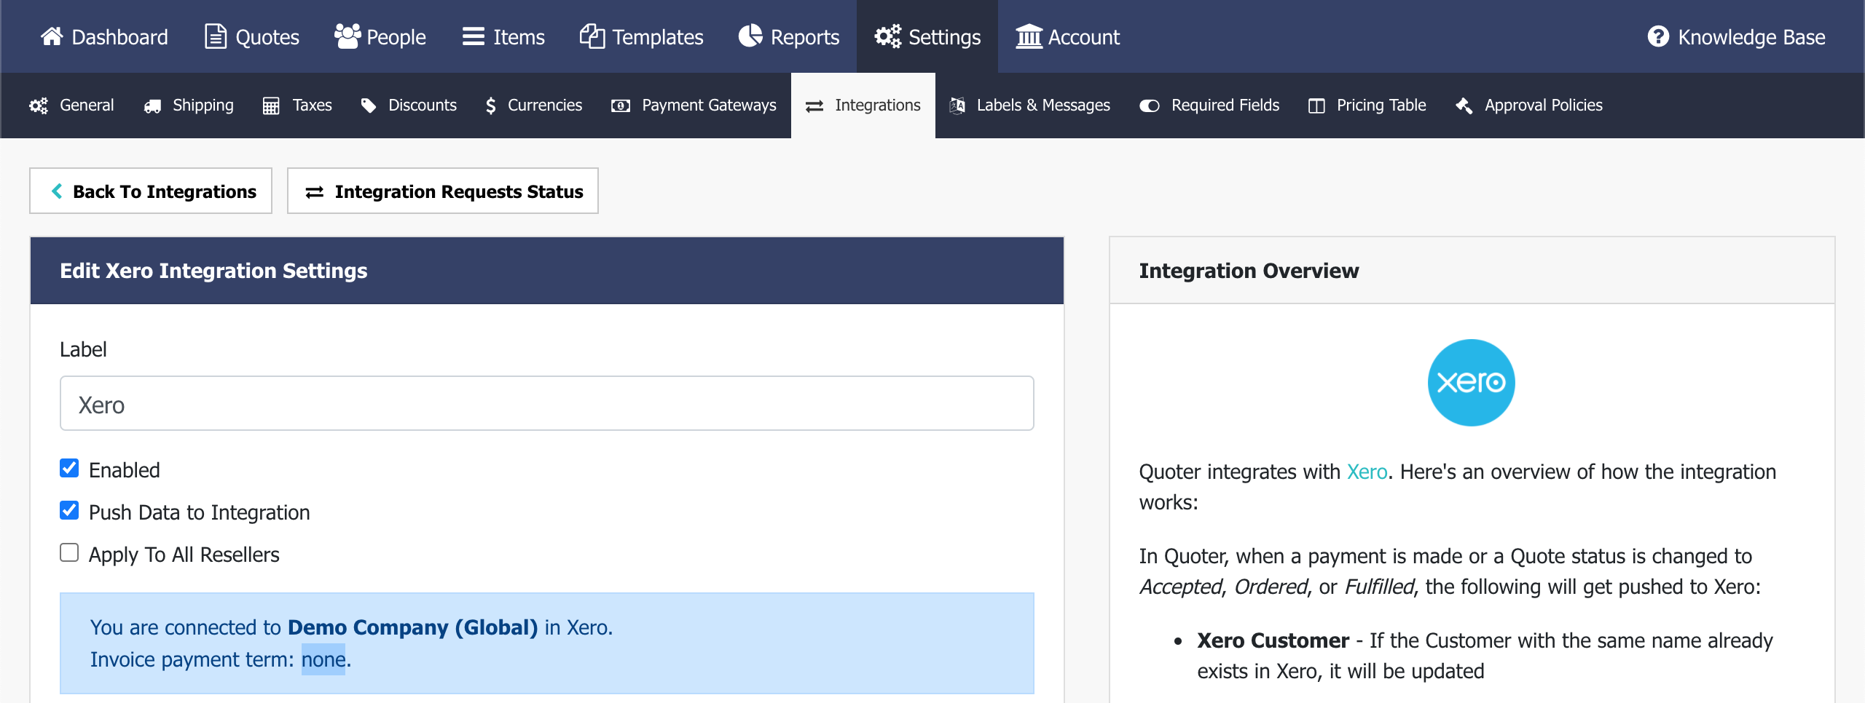This screenshot has height=703, width=1865.
Task: Click the Shipping truck icon
Action: (152, 106)
